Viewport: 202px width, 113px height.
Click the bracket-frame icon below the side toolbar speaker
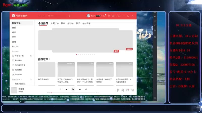click(155, 21)
